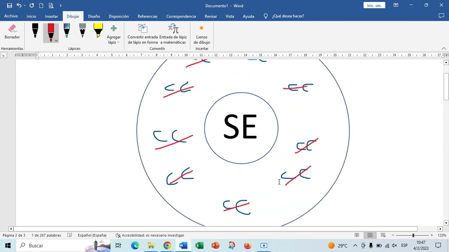This screenshot has width=449, height=252.
Task: Undo the last action
Action: pyautogui.click(x=19, y=6)
